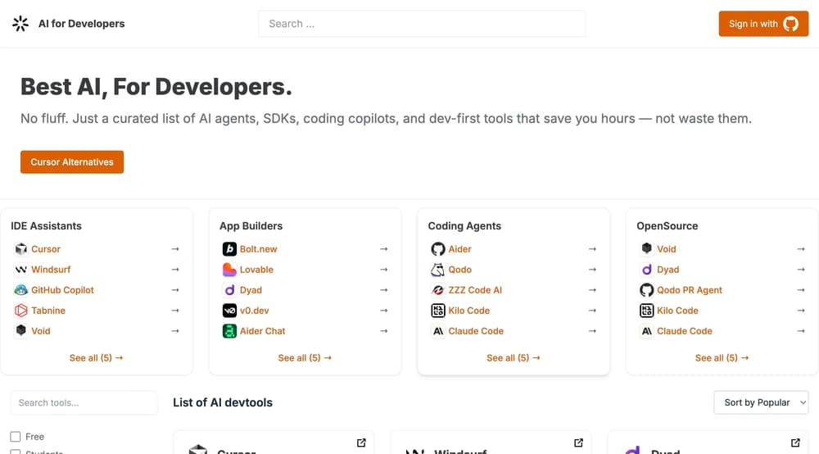Click the Best AI, For Developers headline
This screenshot has width=819, height=454.
tap(156, 87)
